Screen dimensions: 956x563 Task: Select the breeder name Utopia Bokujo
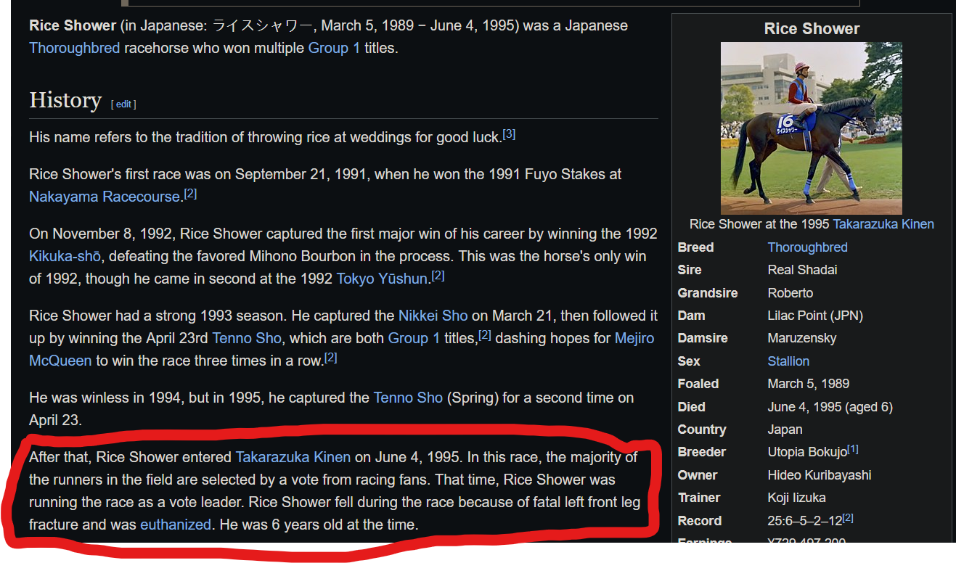807,452
